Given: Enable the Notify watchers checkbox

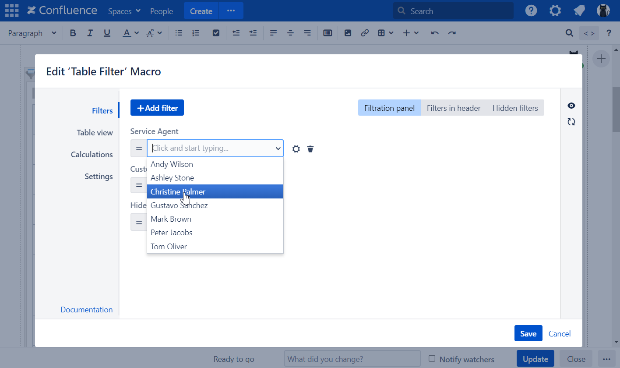Looking at the screenshot, I should [x=432, y=359].
